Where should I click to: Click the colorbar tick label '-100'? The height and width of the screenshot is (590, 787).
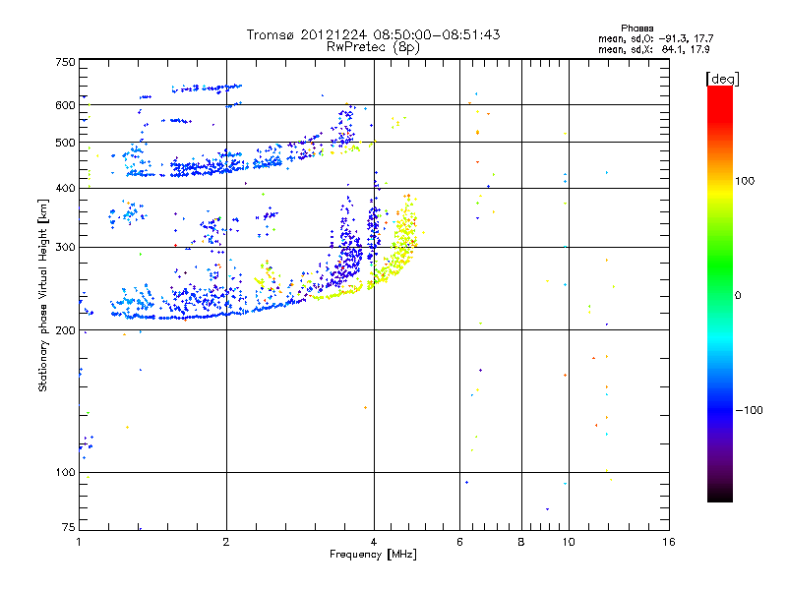click(x=749, y=410)
